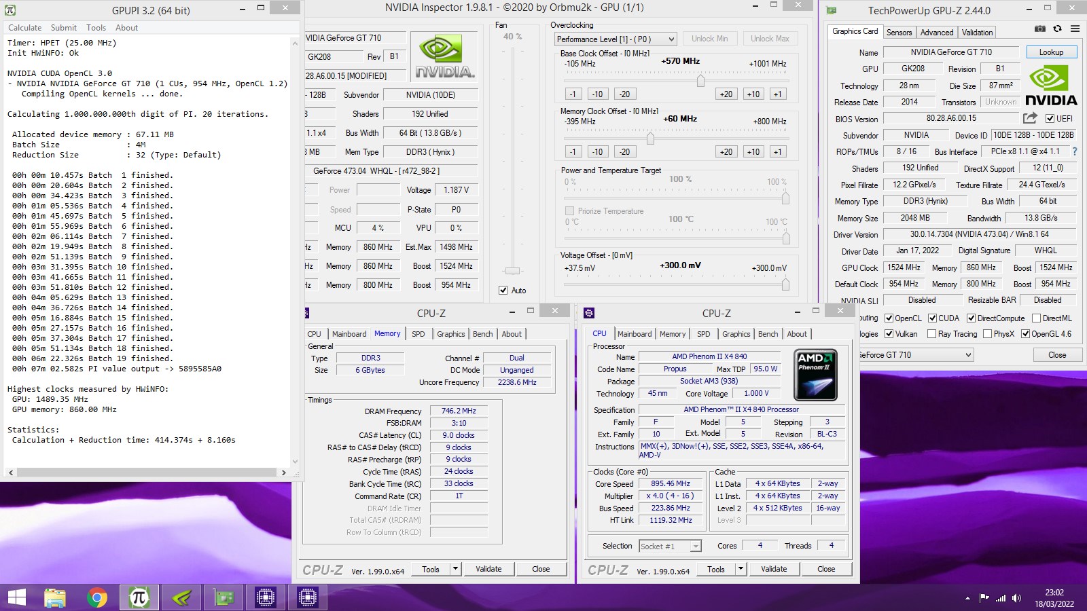Click the GPUPI title bar pi icon
The image size is (1087, 611).
tap(10, 10)
